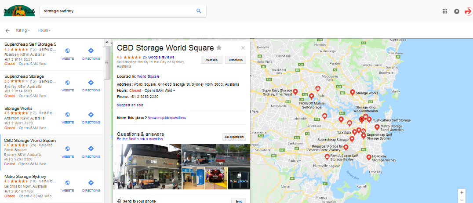Open the large storefront photo
The height and width of the screenshot is (203, 473).
147,167
